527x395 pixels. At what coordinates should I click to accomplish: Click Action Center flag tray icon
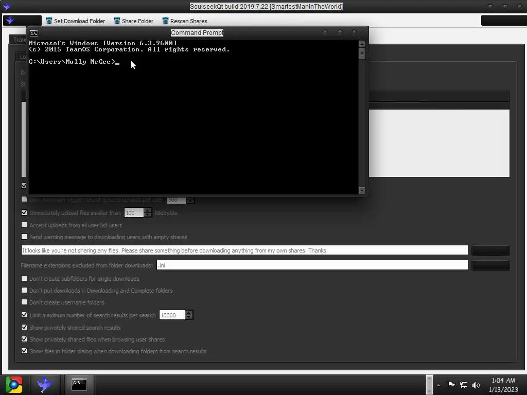451,385
